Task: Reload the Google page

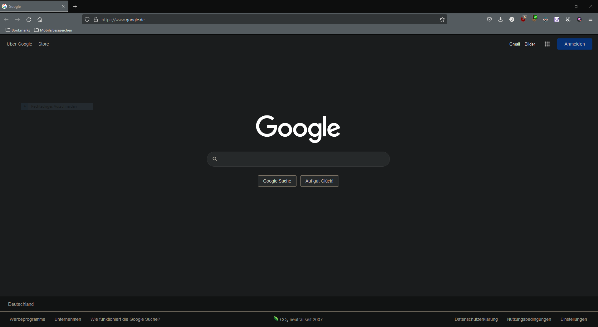Action: coord(29,20)
